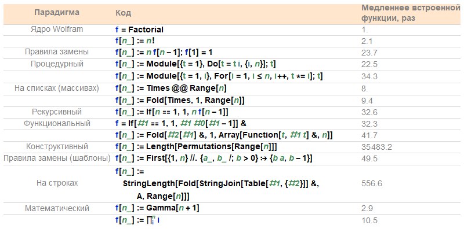Select the 'Процедурный' paradigm cell
The height and width of the screenshot is (229, 464).
click(57, 64)
